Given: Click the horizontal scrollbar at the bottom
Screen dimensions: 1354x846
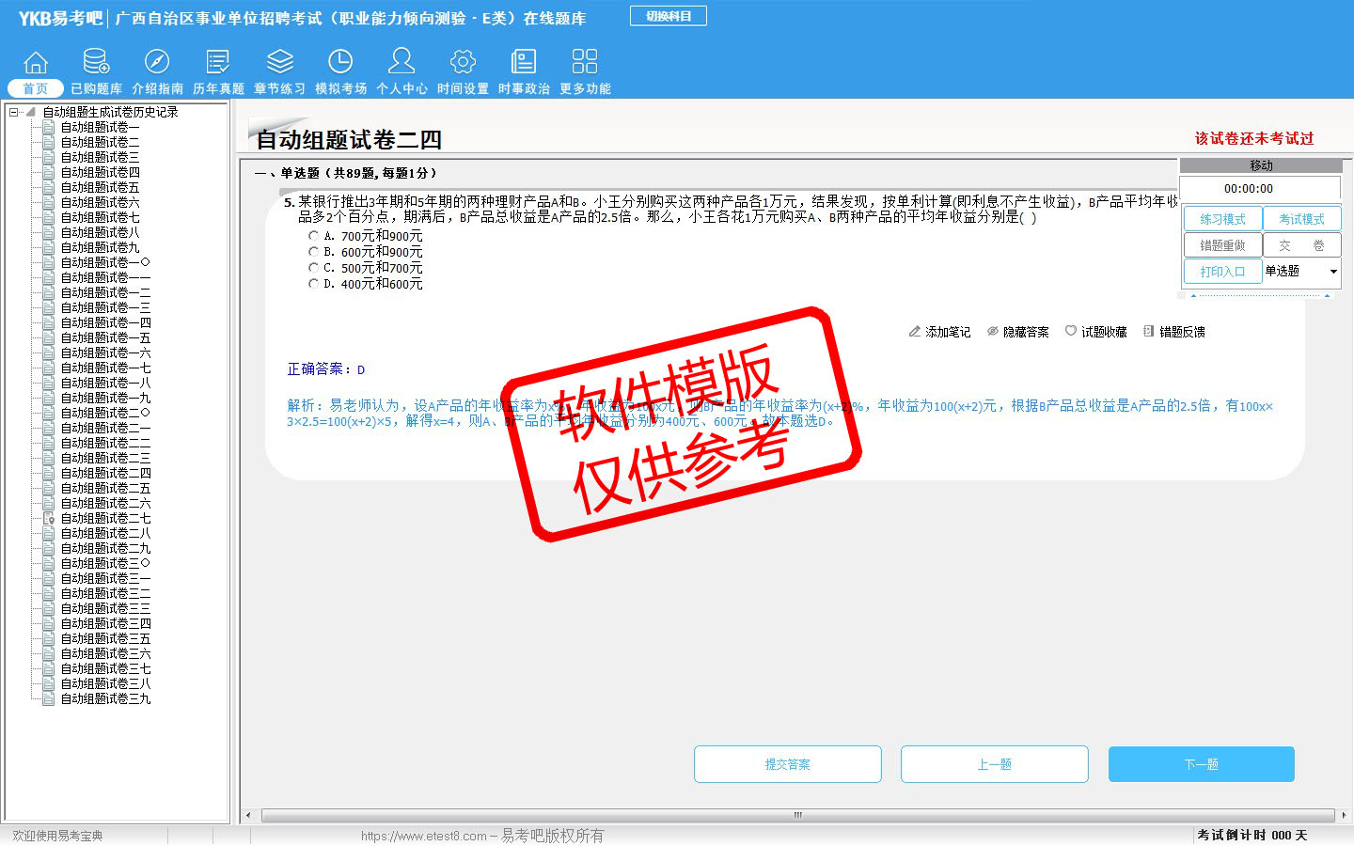Looking at the screenshot, I should (797, 815).
